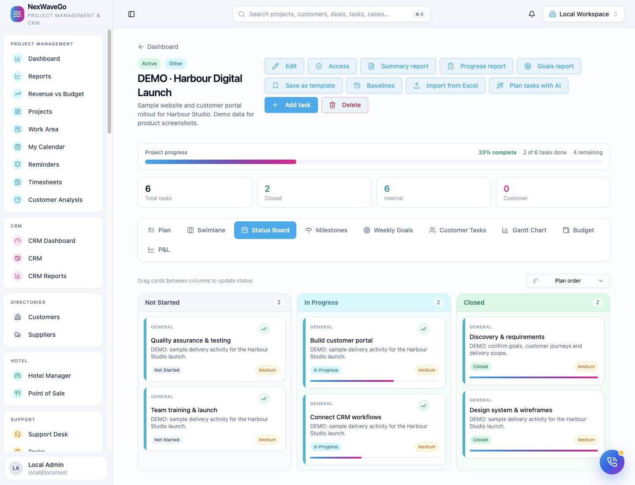The image size is (635, 485).
Task: Toggle completion check on Build customer portal
Action: [424, 329]
